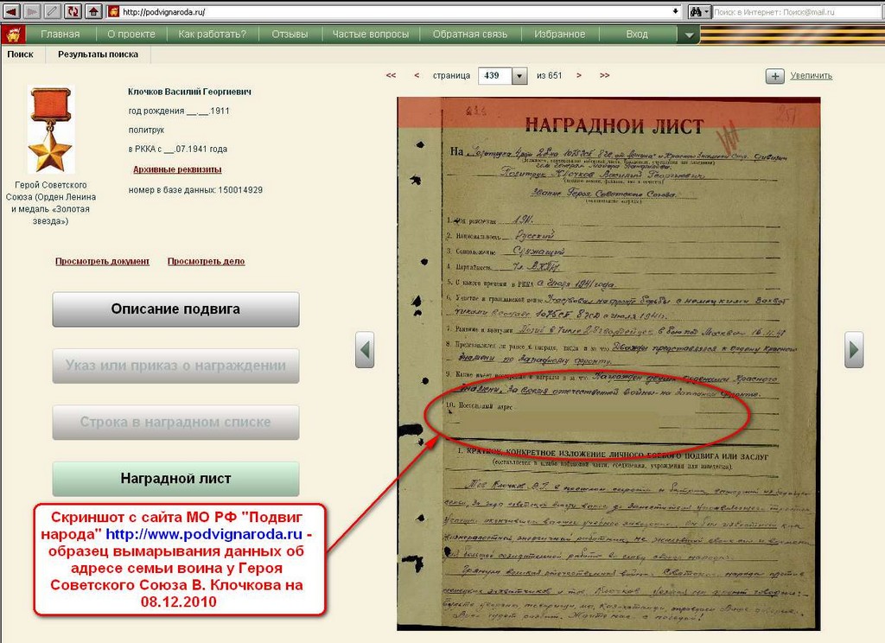This screenshot has width=885, height=643.
Task: Click the Описание подвига button
Action: point(175,309)
